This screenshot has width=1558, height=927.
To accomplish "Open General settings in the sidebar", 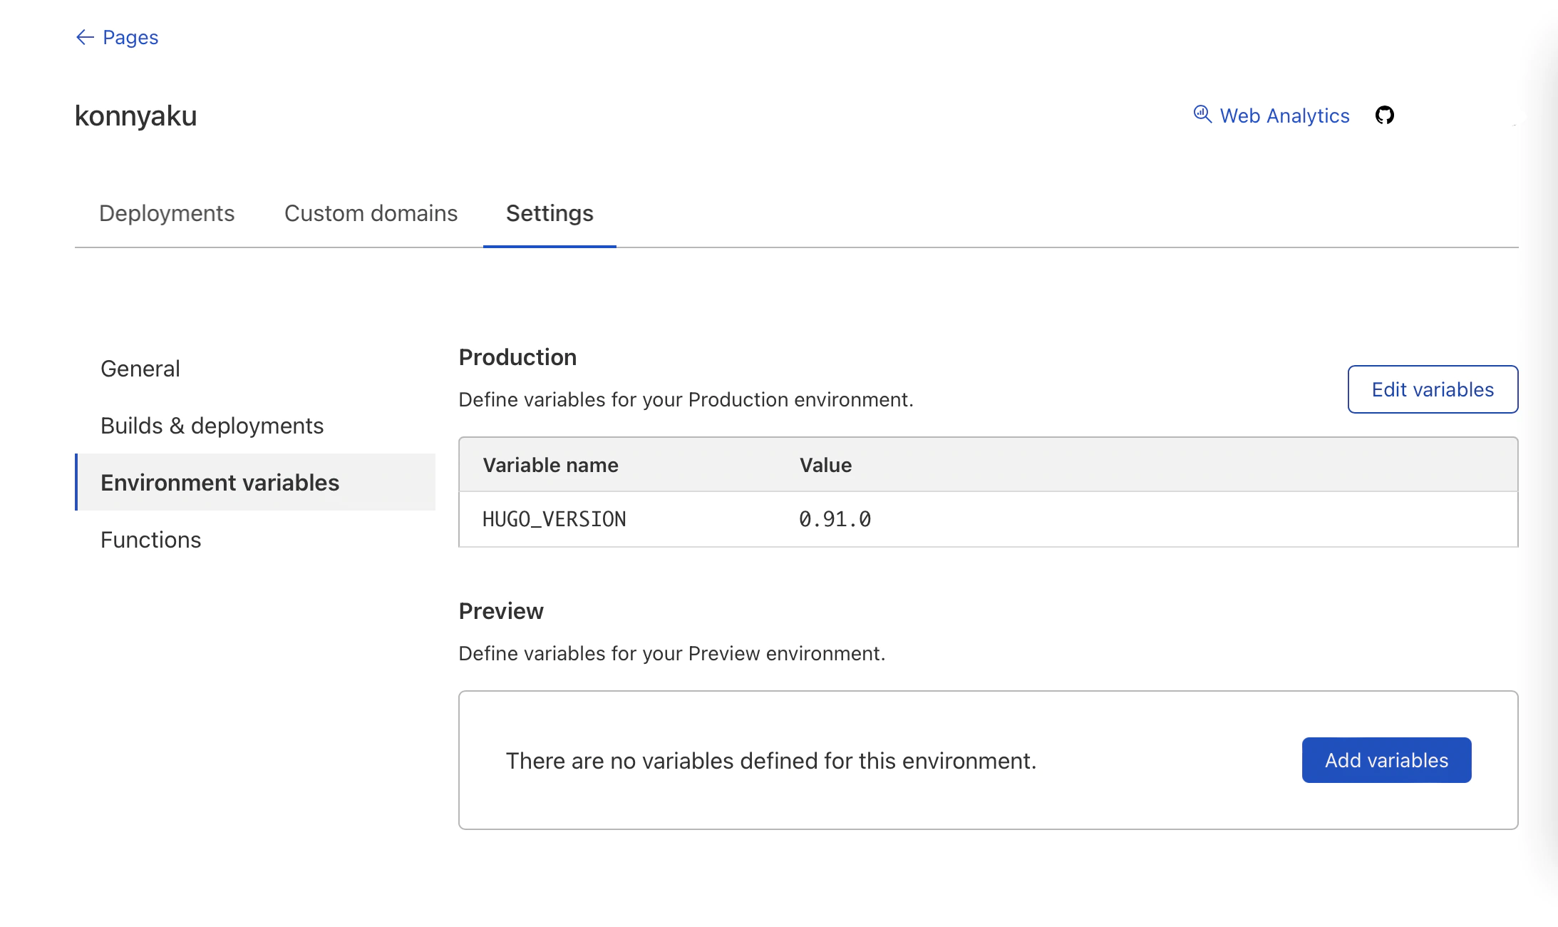I will (140, 369).
